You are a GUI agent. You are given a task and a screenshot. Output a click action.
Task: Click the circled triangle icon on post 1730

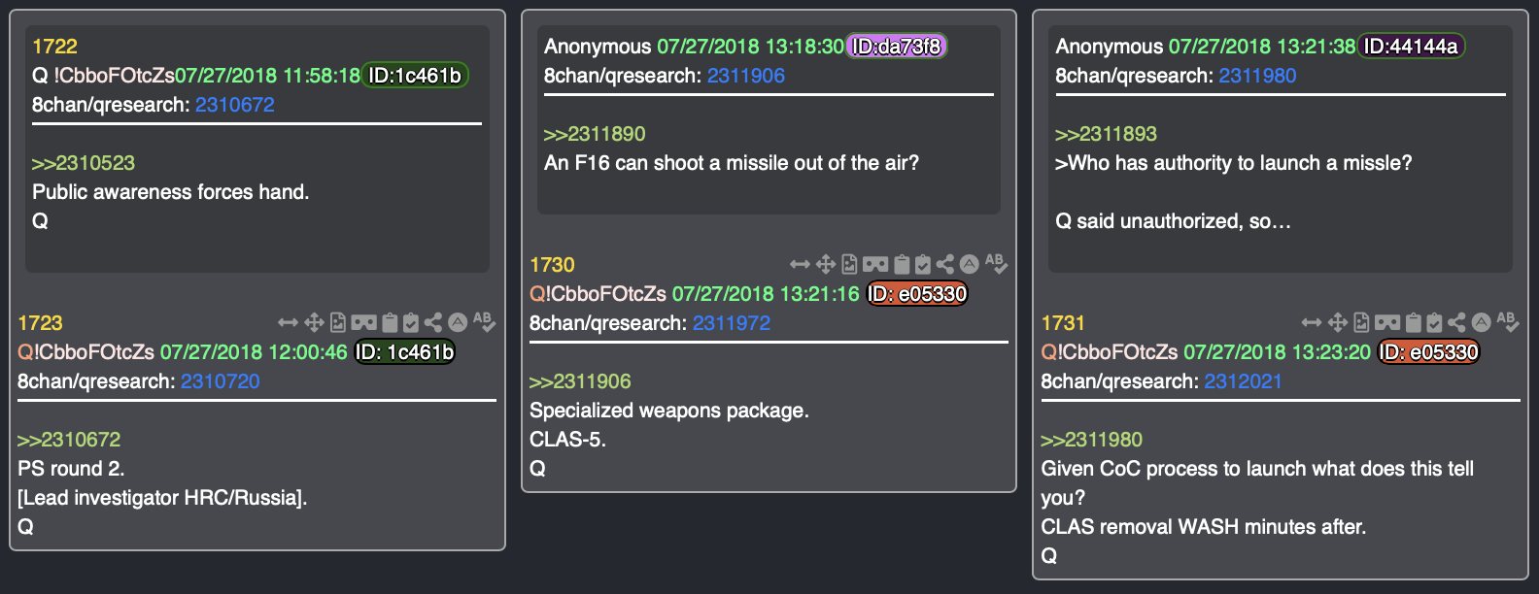coord(969,264)
